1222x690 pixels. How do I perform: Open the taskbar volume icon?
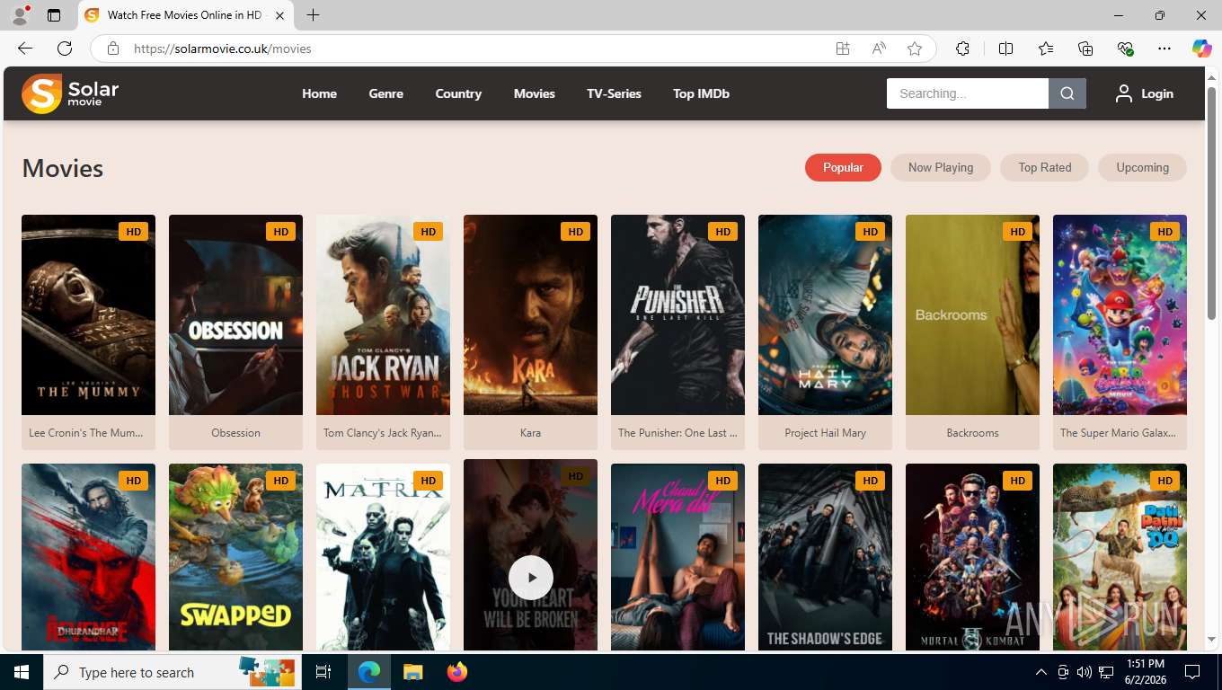pos(1085,672)
